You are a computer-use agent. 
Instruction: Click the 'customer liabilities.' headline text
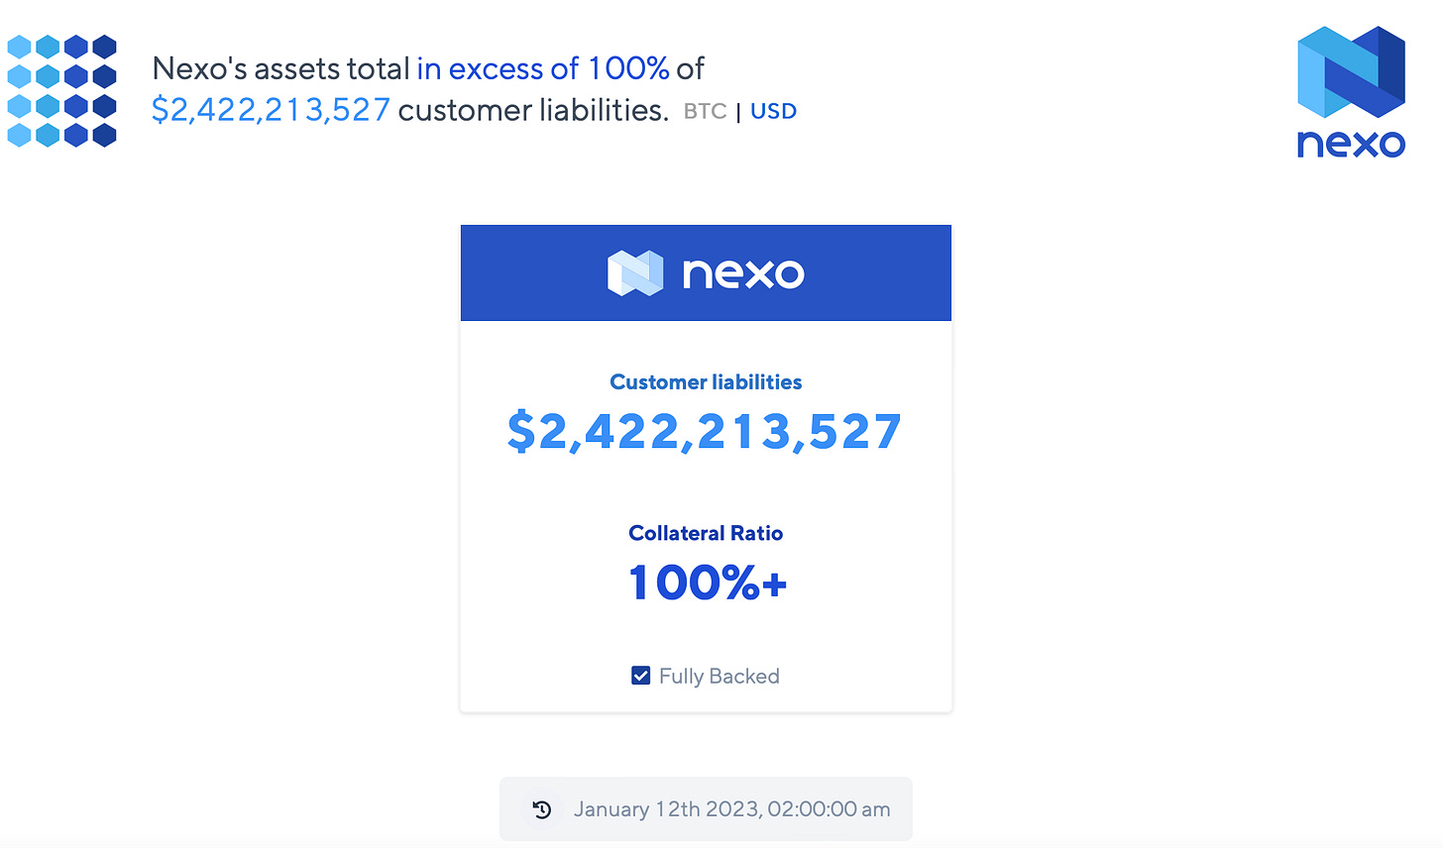point(533,110)
